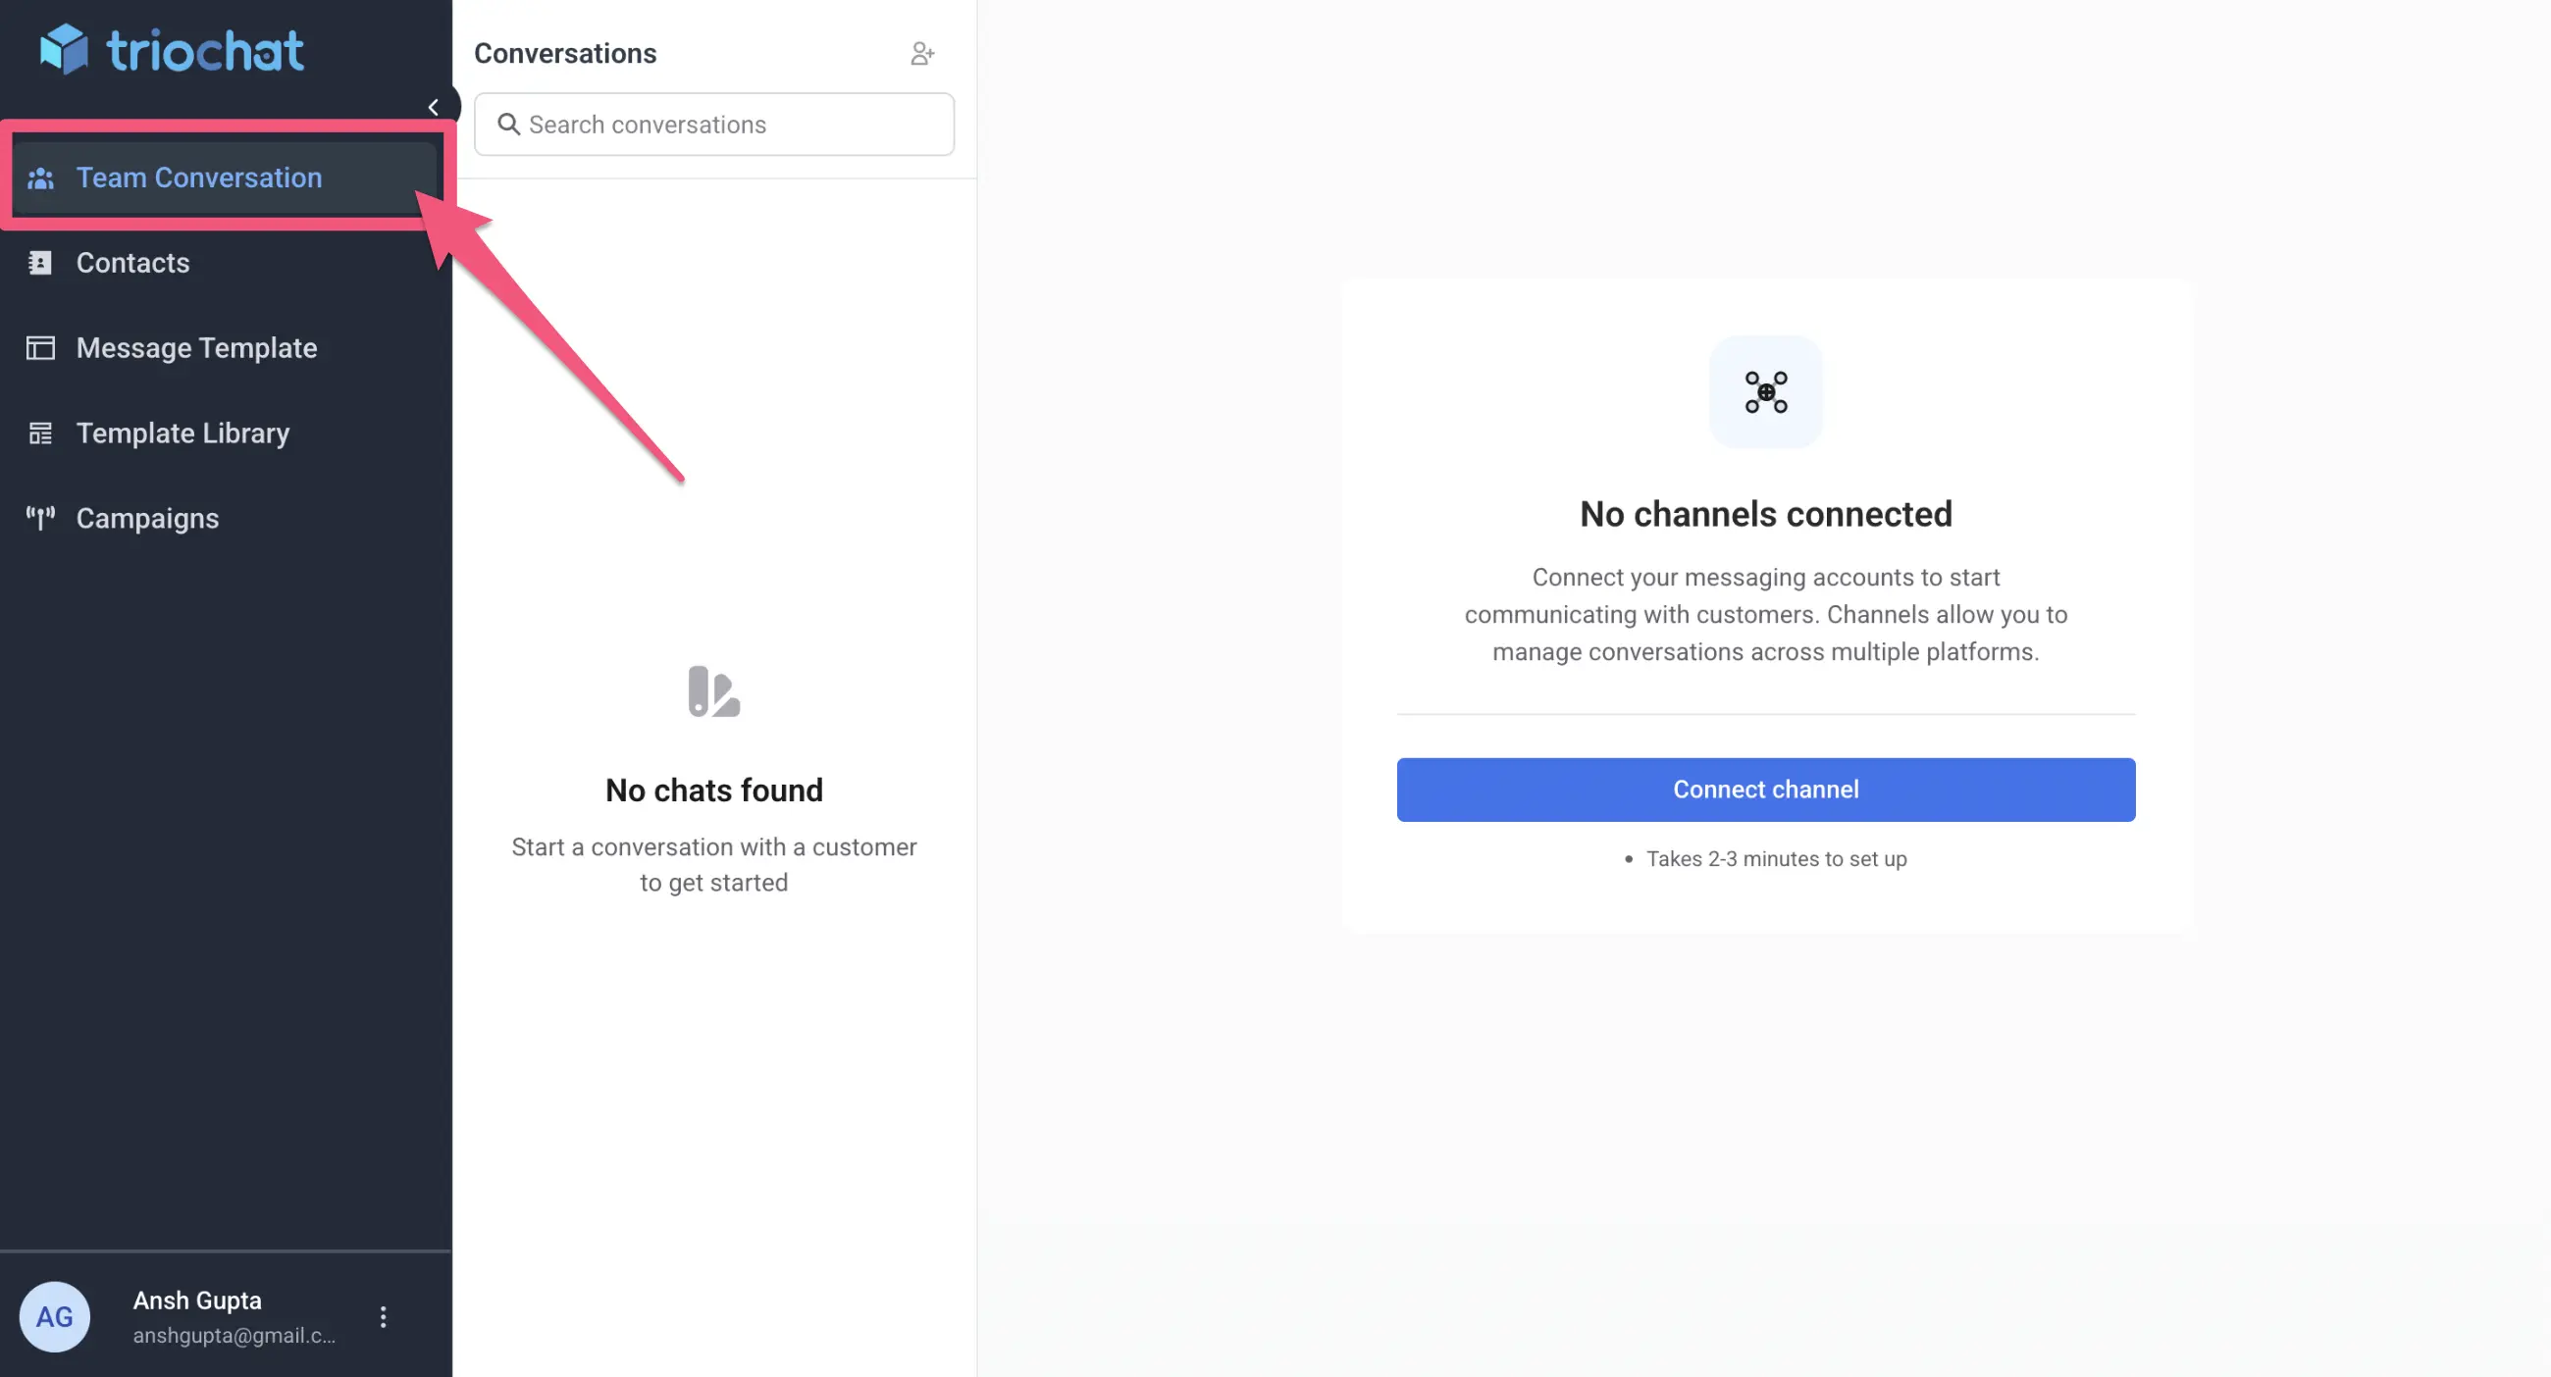Screen dimensions: 2551x1377
Task: Click the magnifier icon in the search box
Action: 508,124
